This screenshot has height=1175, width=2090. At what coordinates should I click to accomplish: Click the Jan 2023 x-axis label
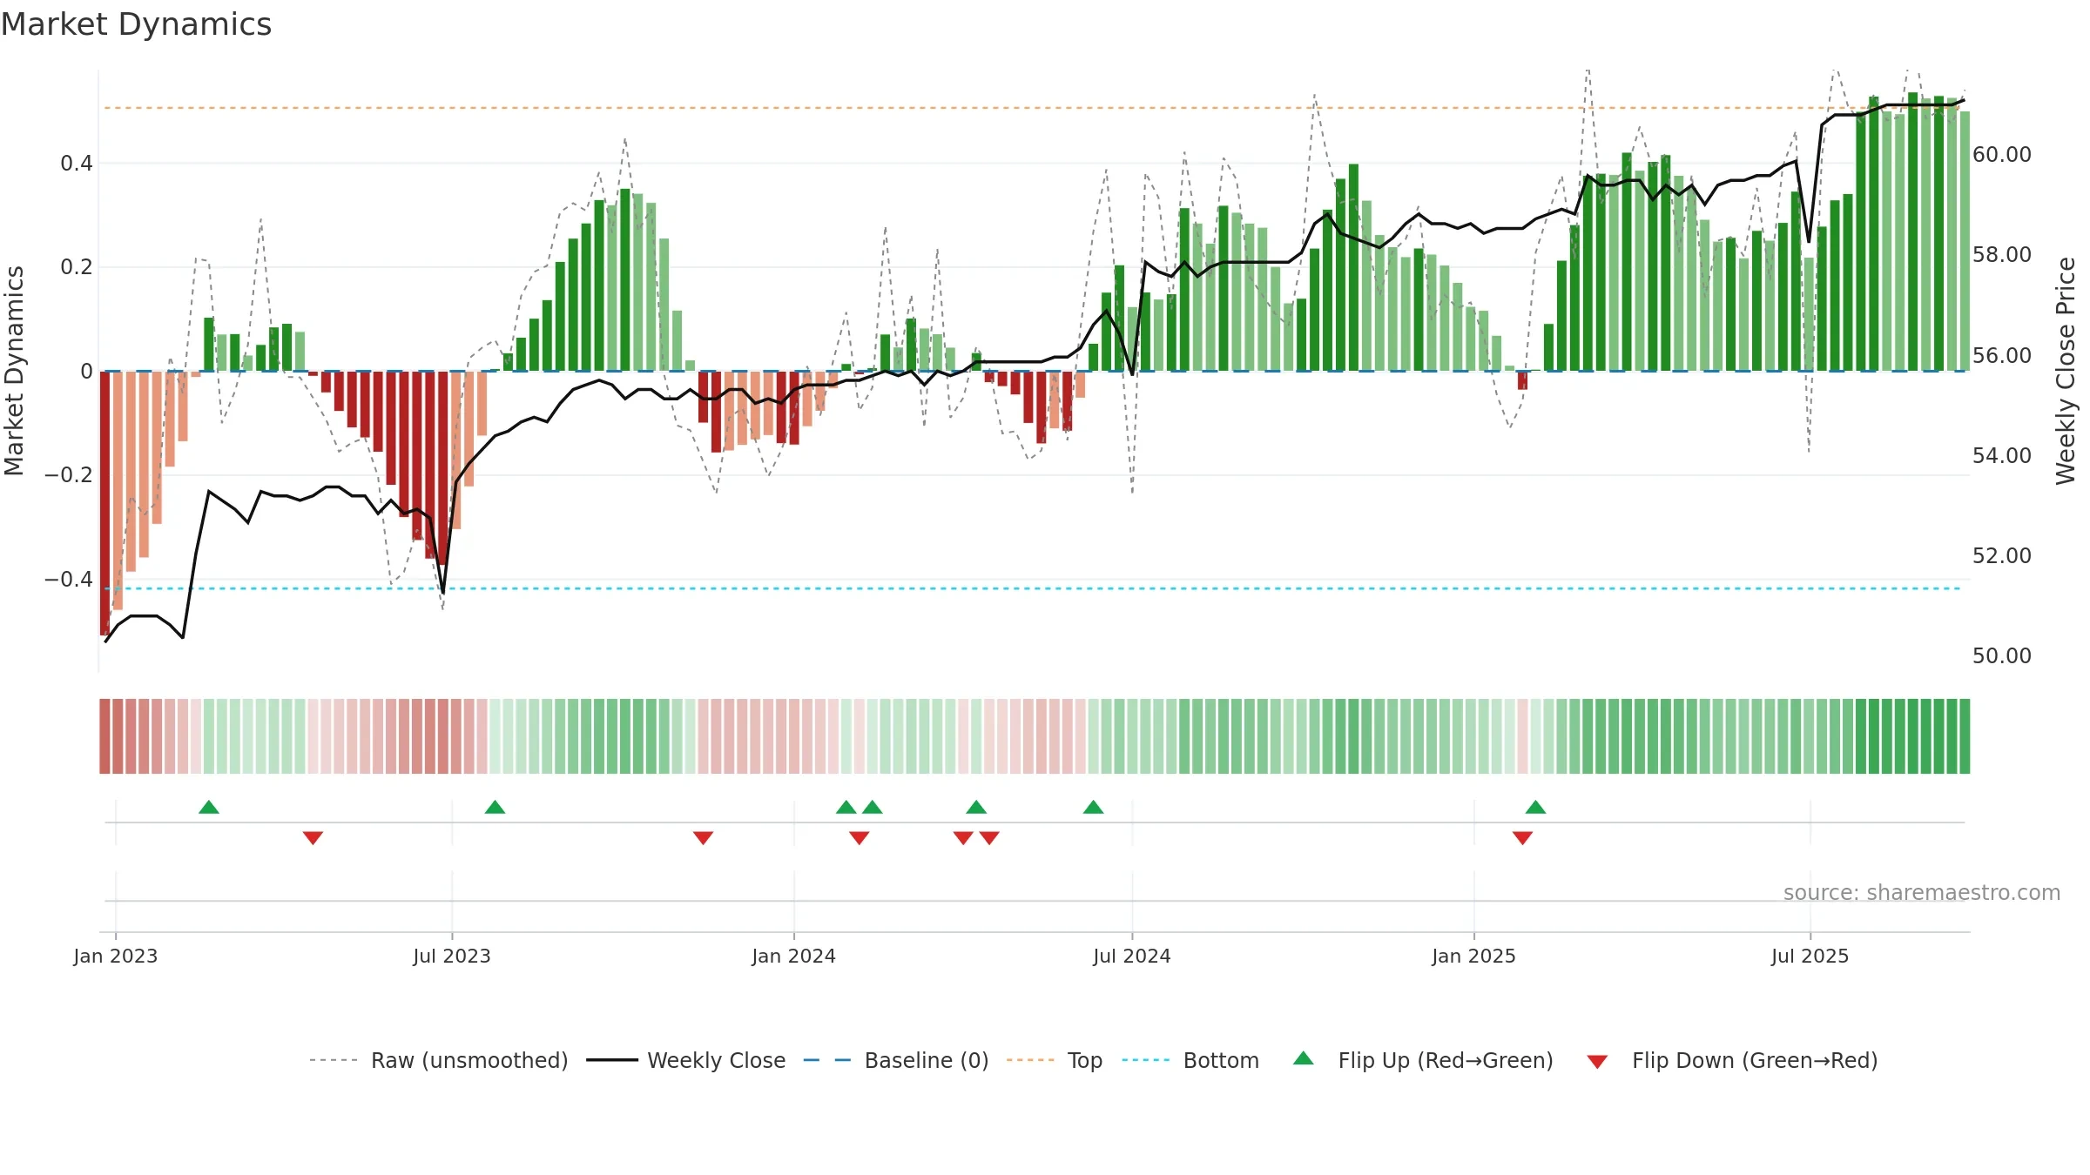click(116, 957)
